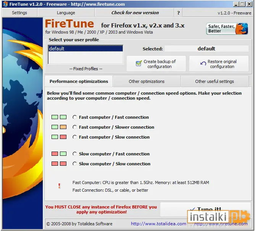The image size is (255, 231).
Task: Open the Settings menu
Action: point(19,13)
